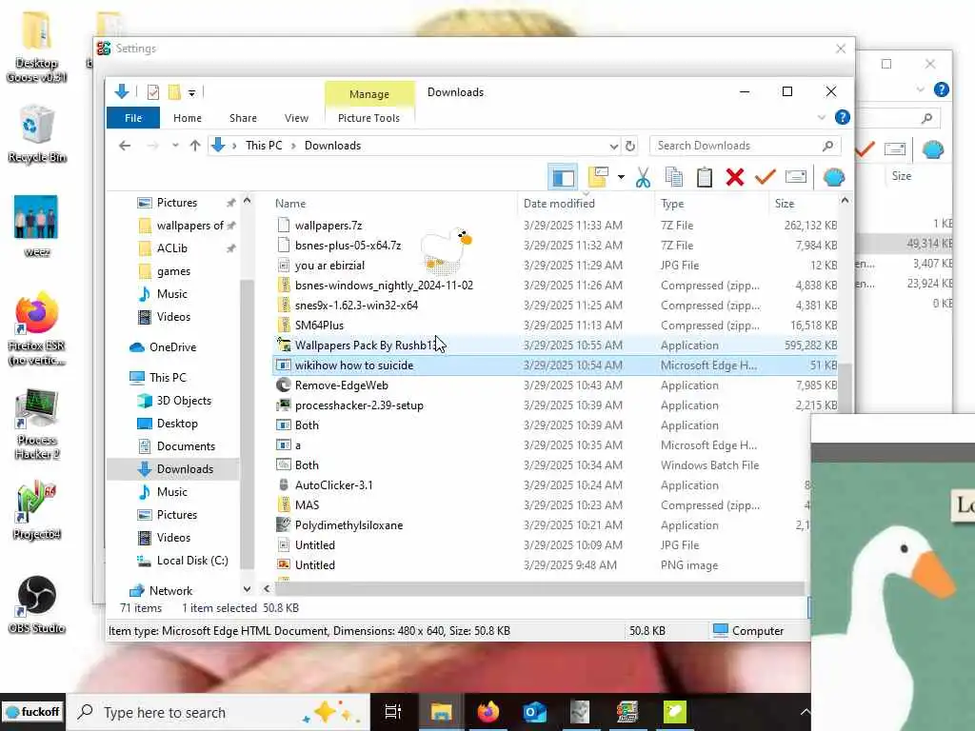Click This PC in address breadcrumb

(x=264, y=146)
